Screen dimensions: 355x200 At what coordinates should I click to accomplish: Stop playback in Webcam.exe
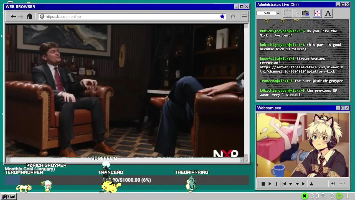263,184
